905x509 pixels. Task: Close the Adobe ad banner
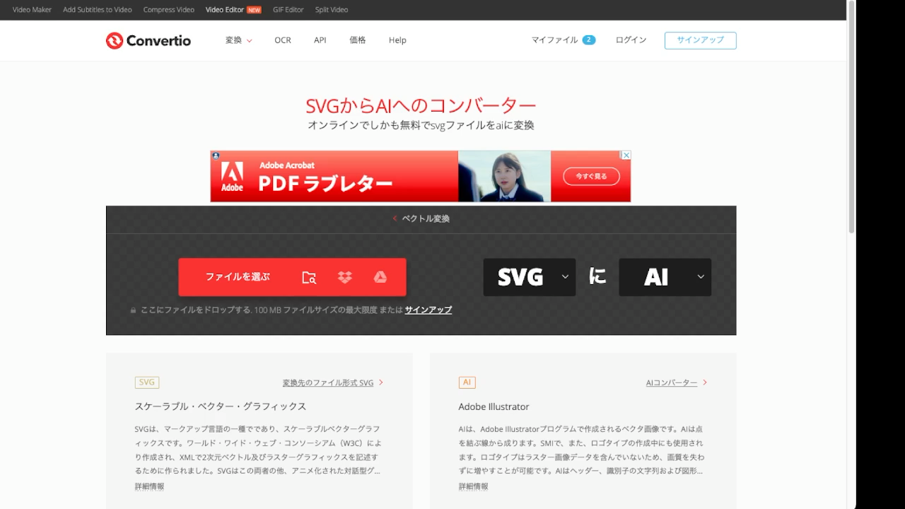coord(625,156)
